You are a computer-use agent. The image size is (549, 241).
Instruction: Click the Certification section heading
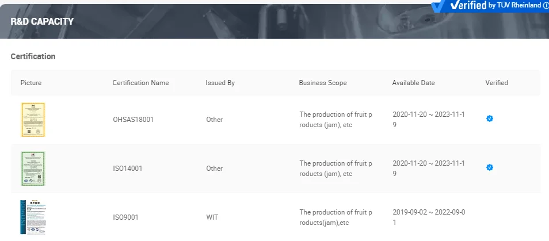click(33, 56)
